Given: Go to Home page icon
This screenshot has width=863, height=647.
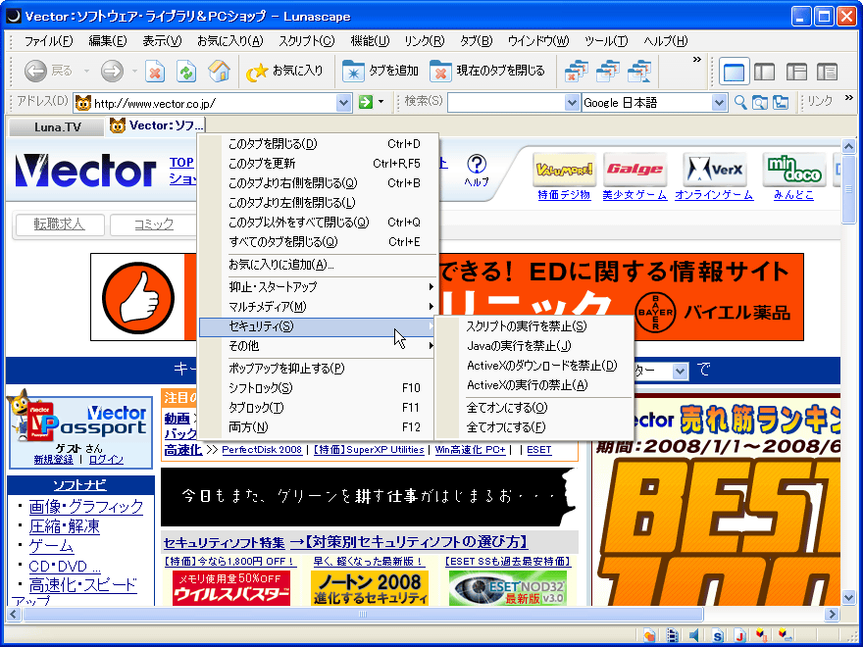Looking at the screenshot, I should click(219, 71).
